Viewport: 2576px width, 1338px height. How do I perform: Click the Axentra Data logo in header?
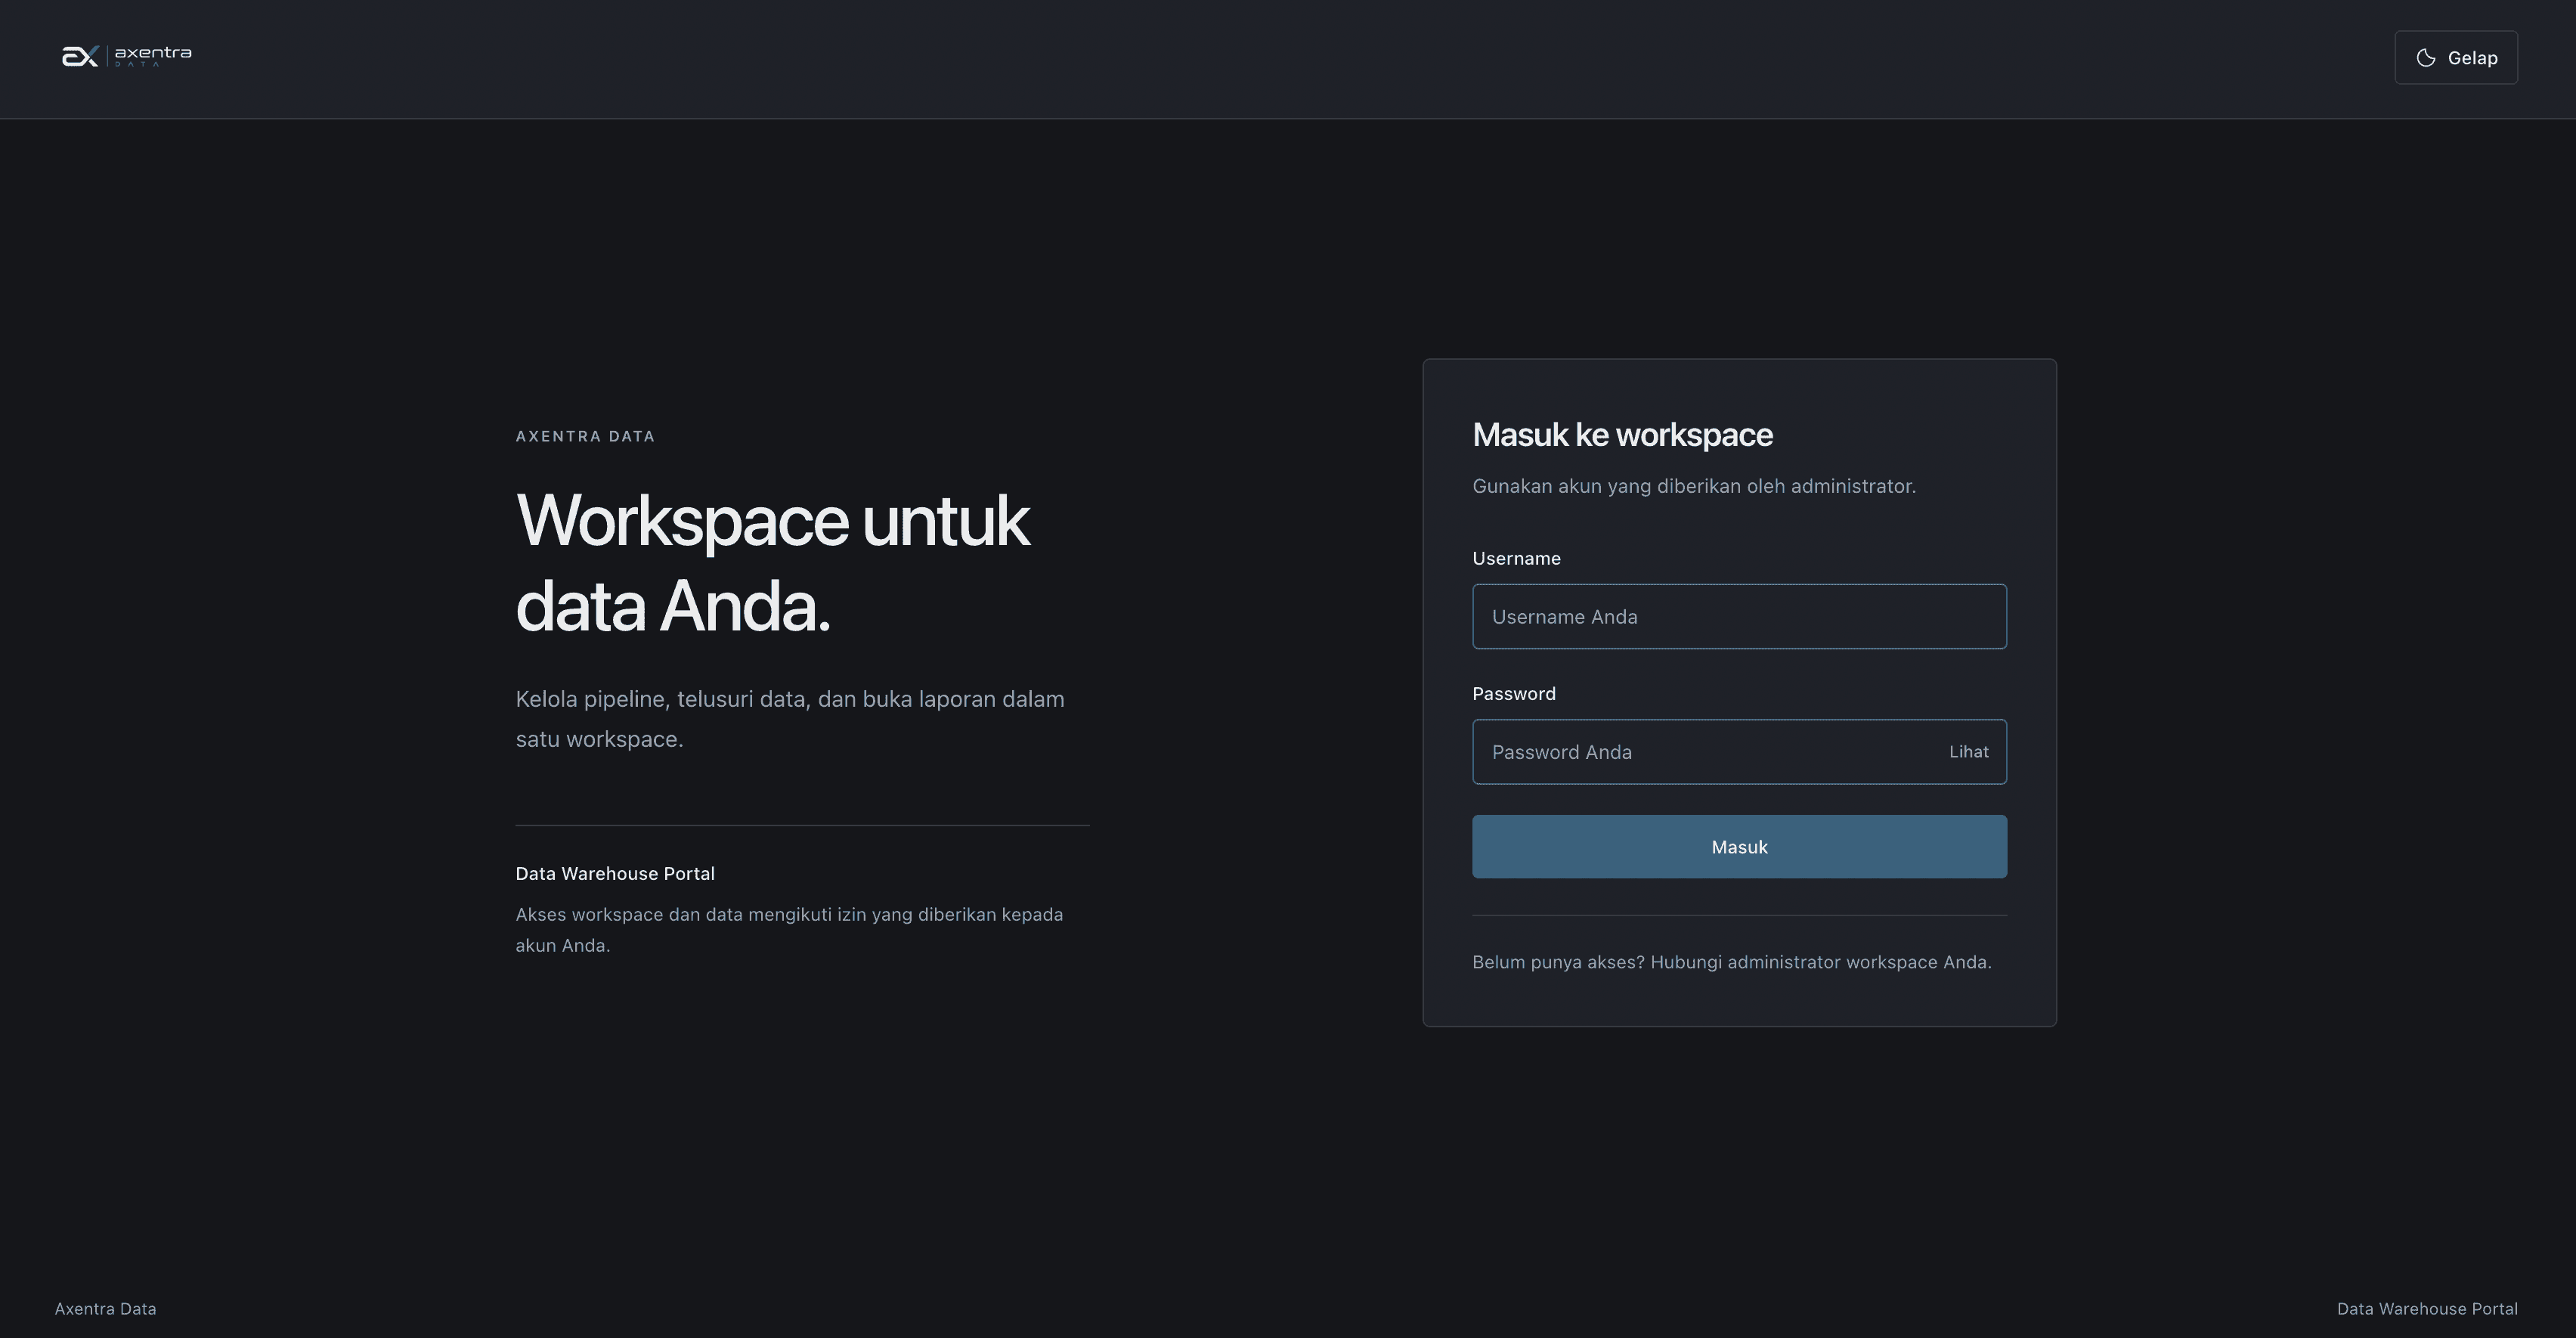126,56
